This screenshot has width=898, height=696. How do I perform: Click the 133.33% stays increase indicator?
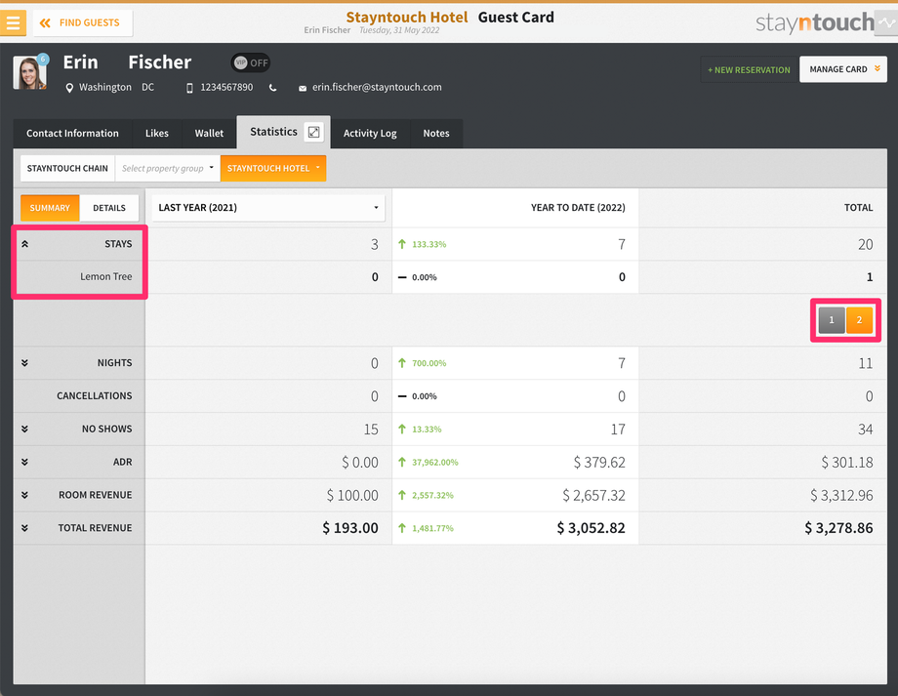pos(422,245)
